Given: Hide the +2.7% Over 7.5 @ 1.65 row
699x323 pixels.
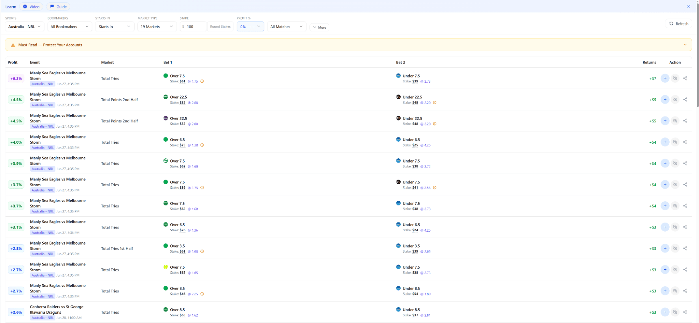Looking at the screenshot, I should pyautogui.click(x=675, y=270).
